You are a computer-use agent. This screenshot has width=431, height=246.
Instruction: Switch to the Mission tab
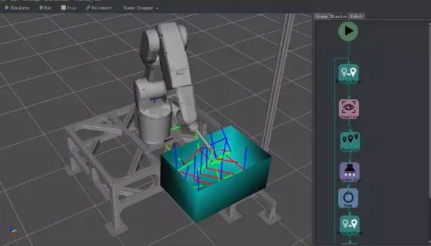tap(339, 17)
